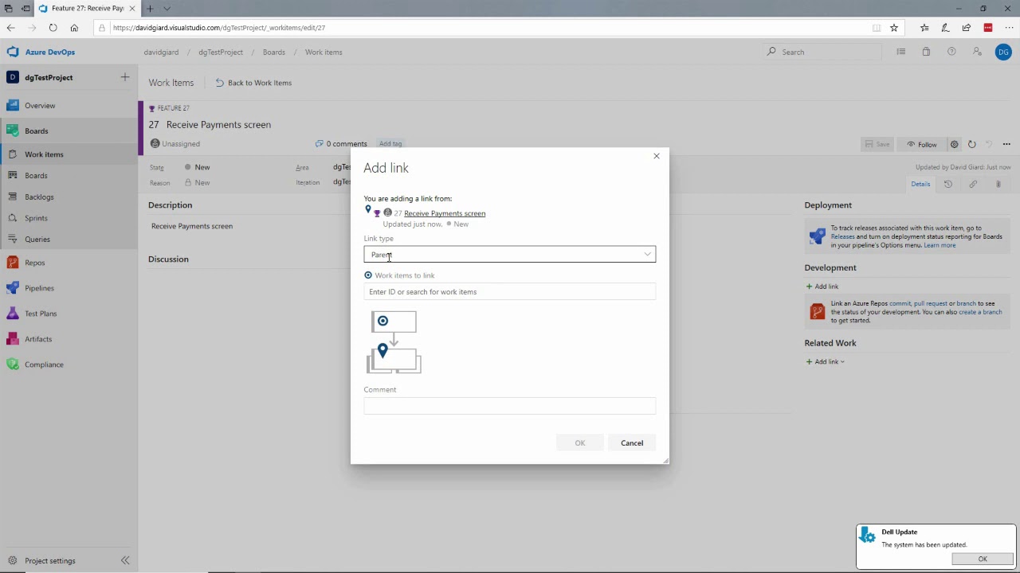
Task: Select Work items in the sidebar
Action: pyautogui.click(x=44, y=154)
